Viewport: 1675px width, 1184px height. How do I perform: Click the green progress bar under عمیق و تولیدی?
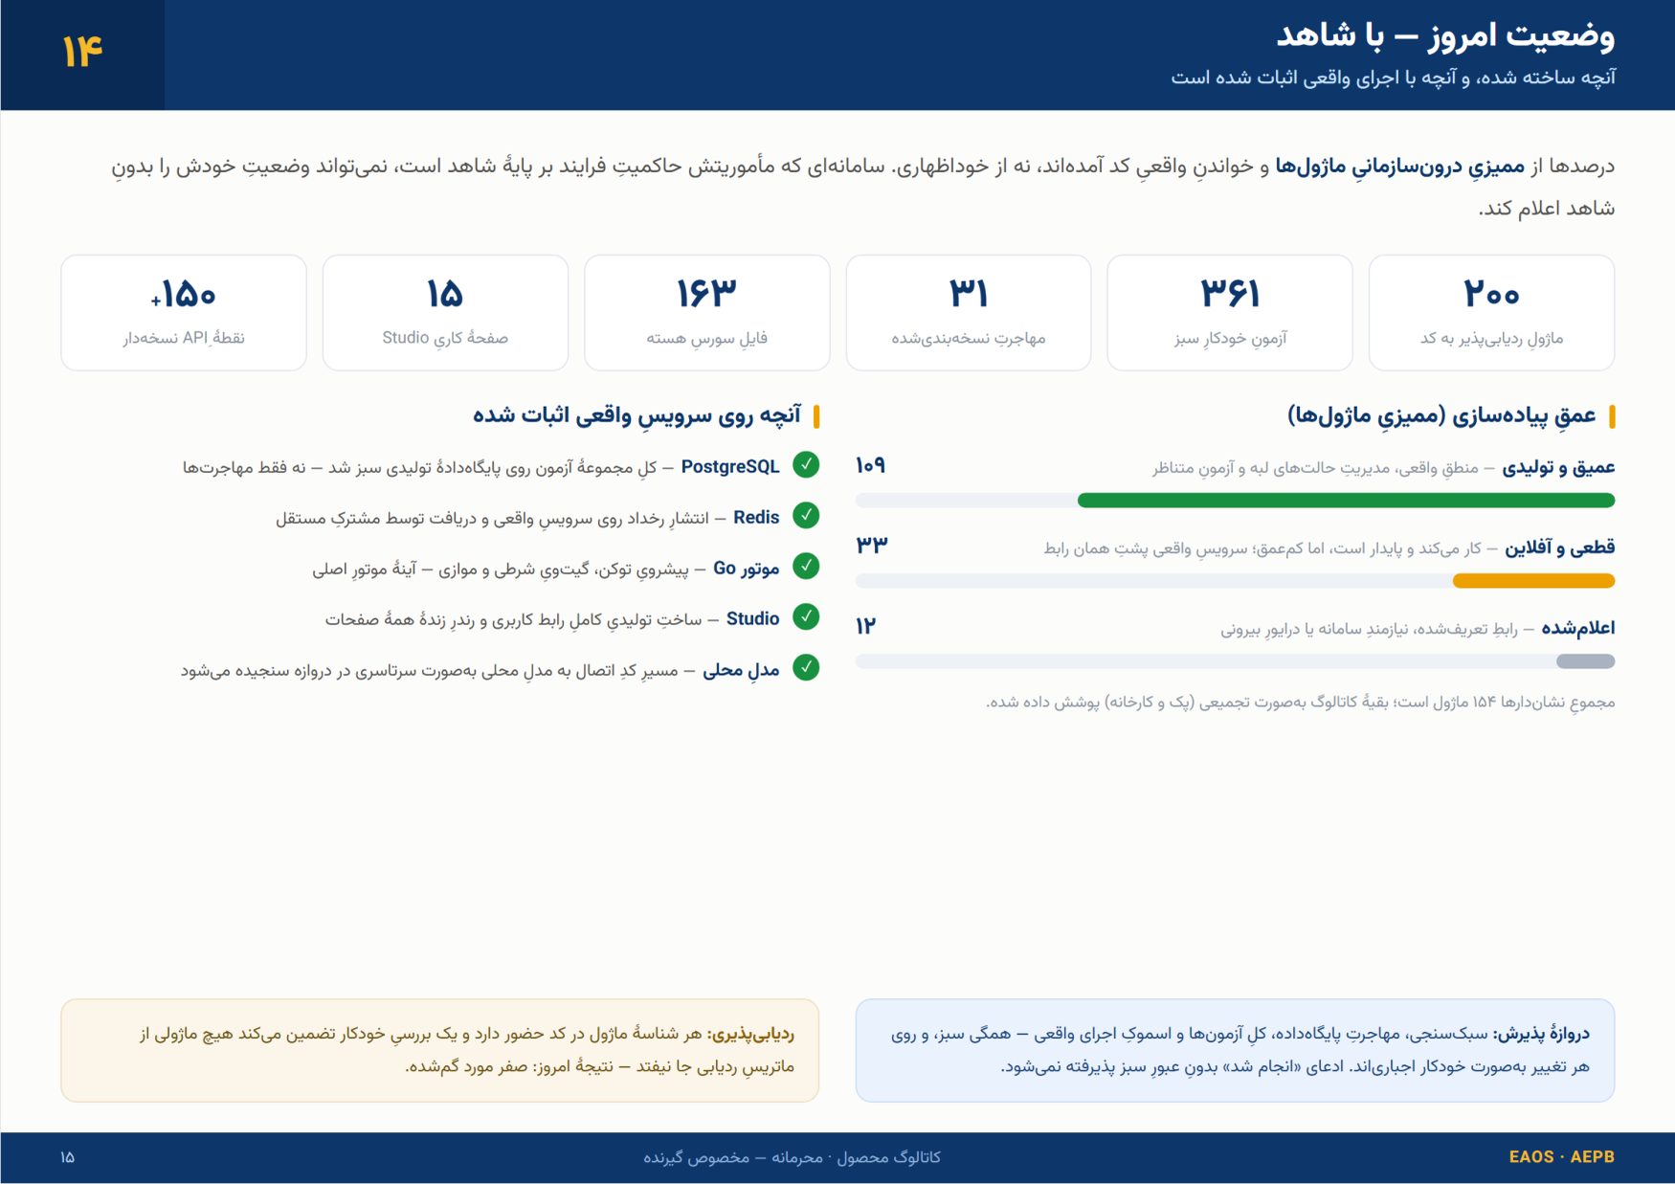click(1346, 500)
